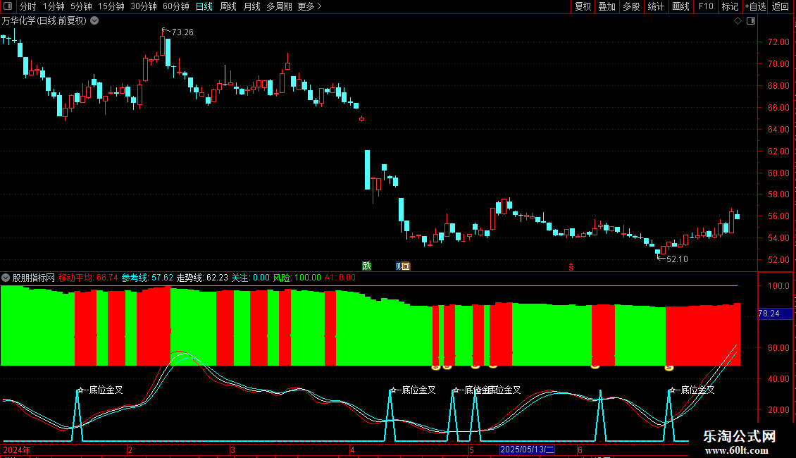Image resolution: width=796 pixels, height=458 pixels.
Task: Click the 关注: 0.00 legend value
Action: pos(250,278)
